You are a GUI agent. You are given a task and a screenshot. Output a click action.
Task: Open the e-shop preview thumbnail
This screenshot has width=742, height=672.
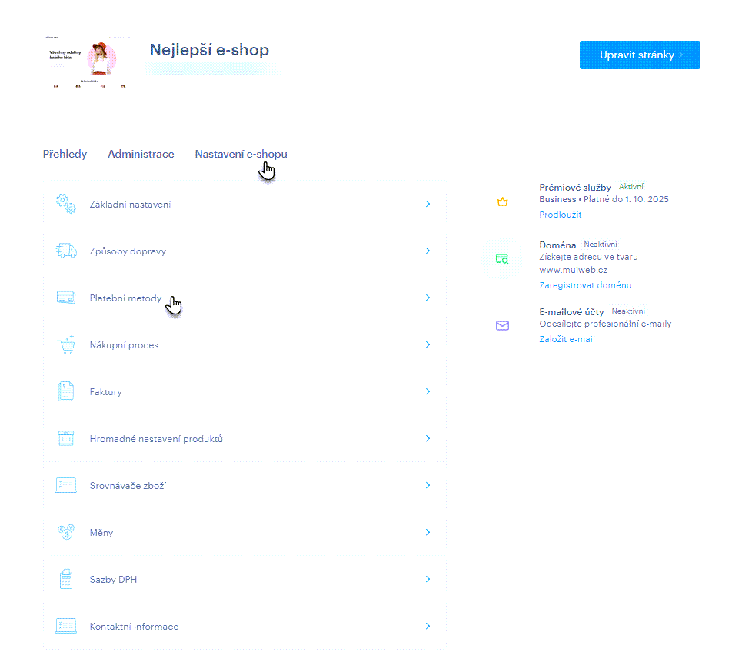click(85, 62)
